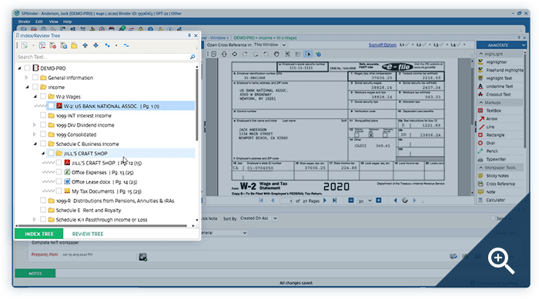Activate the Pencil markup tool

point(487,151)
